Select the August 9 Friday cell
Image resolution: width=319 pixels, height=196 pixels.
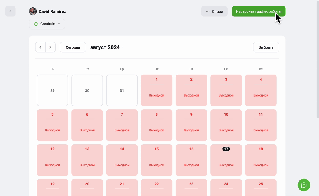(x=191, y=125)
